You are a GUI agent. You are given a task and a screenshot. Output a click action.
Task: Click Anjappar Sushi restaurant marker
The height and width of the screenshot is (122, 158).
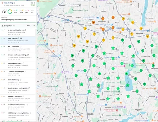[121, 103]
